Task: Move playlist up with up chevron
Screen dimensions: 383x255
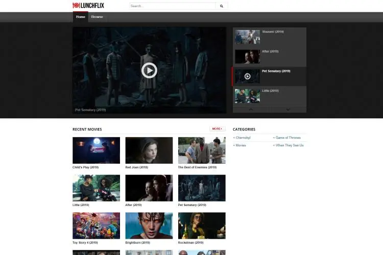Action: click(251, 110)
